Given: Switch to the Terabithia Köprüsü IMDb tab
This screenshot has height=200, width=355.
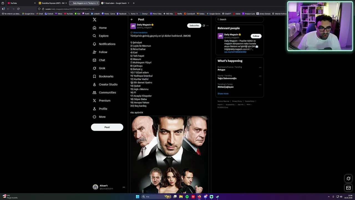Looking at the screenshot, I should (x=53, y=3).
